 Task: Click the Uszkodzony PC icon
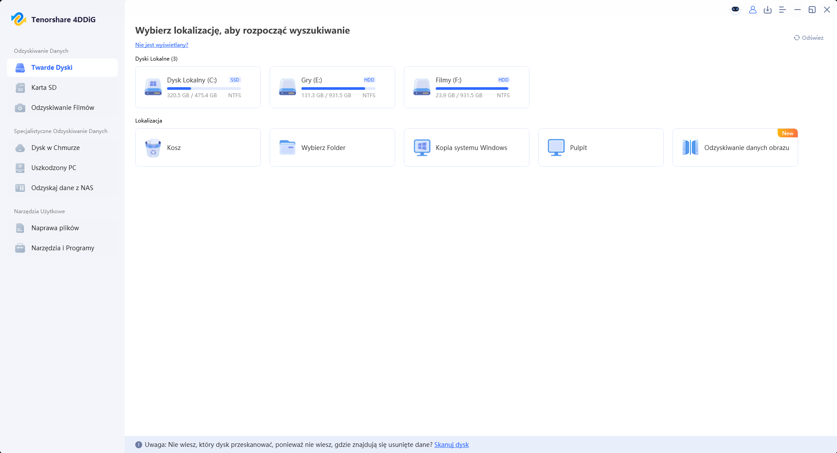click(x=20, y=168)
